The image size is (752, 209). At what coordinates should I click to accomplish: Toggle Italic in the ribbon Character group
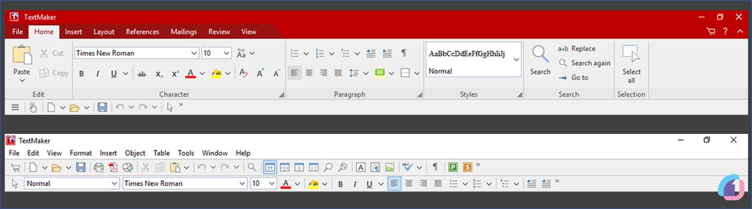[x=98, y=74]
